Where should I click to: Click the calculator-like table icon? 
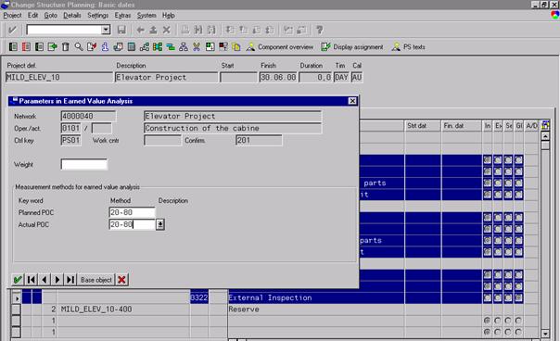[132, 46]
